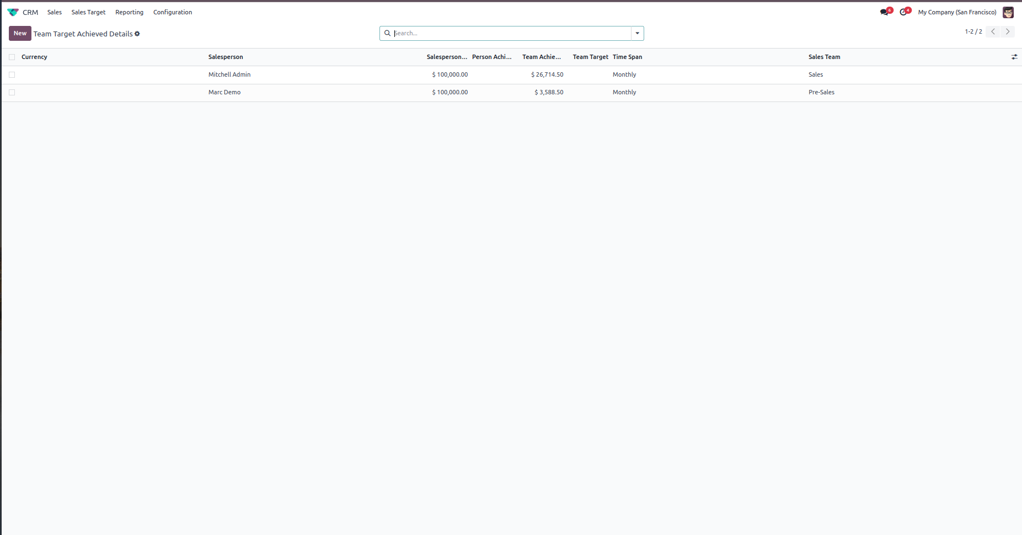
Task: Sort by Team Achieved column header
Action: 542,57
